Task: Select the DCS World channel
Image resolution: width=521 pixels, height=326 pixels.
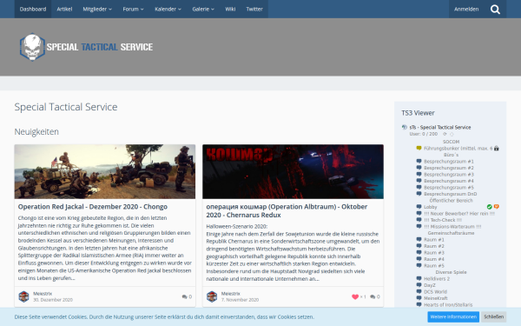Action: coord(435,291)
